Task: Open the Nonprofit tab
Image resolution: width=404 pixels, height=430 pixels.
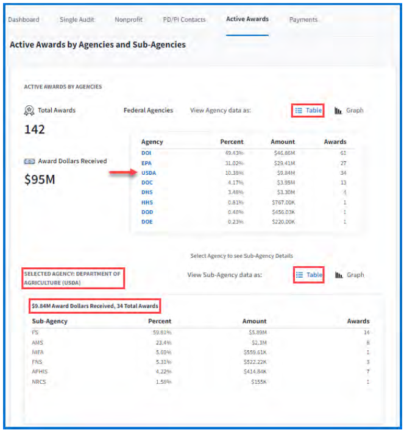Action: (x=129, y=19)
